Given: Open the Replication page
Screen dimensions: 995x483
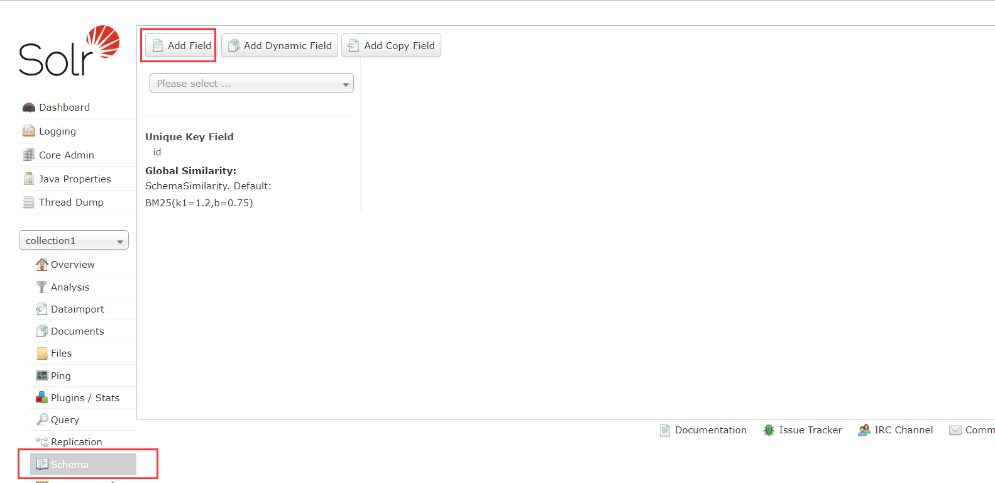Looking at the screenshot, I should pyautogui.click(x=83, y=441).
